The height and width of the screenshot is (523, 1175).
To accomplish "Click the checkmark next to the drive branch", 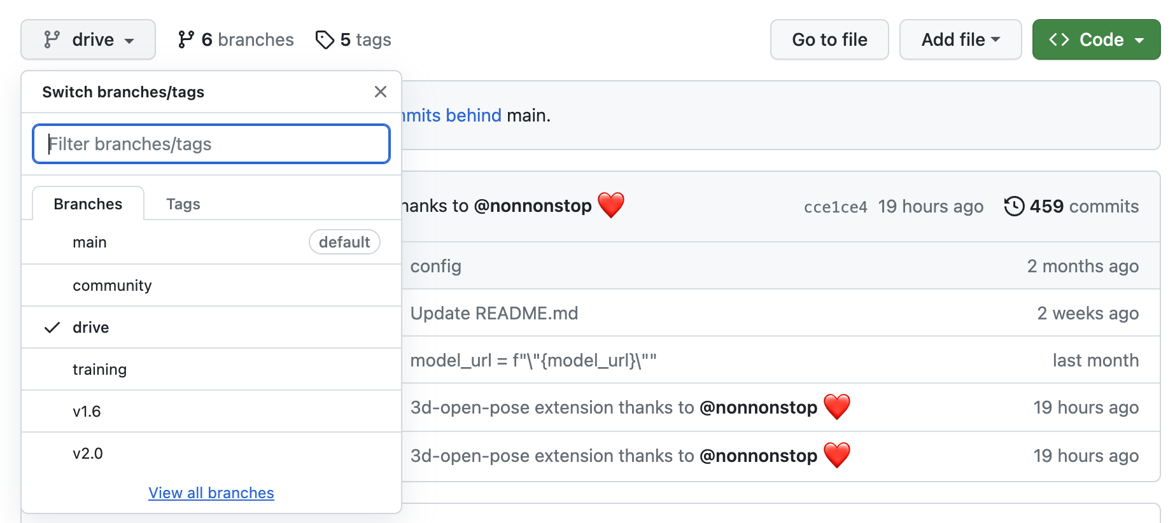I will [52, 327].
